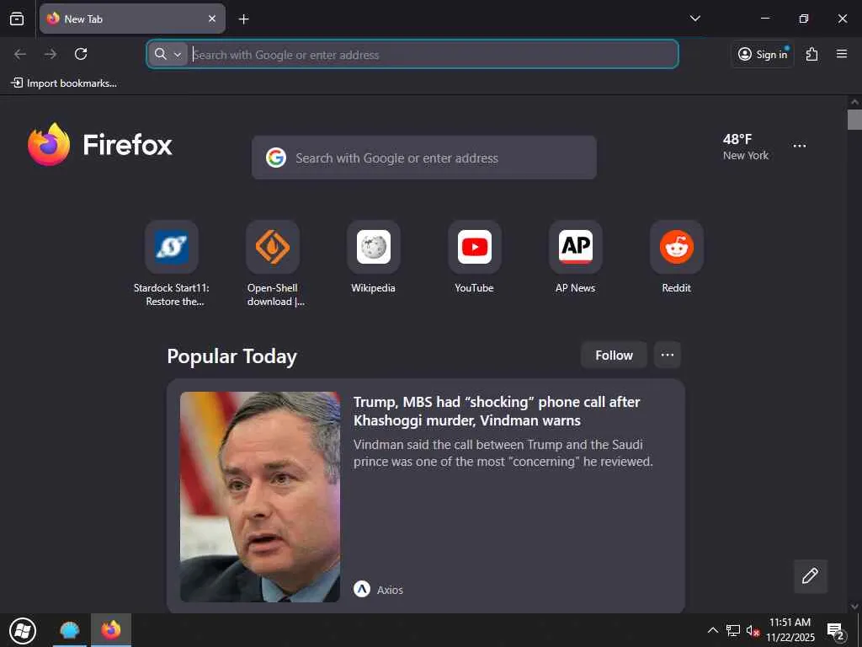Click the Axios publisher logo icon
The height and width of the screenshot is (647, 862).
[362, 589]
